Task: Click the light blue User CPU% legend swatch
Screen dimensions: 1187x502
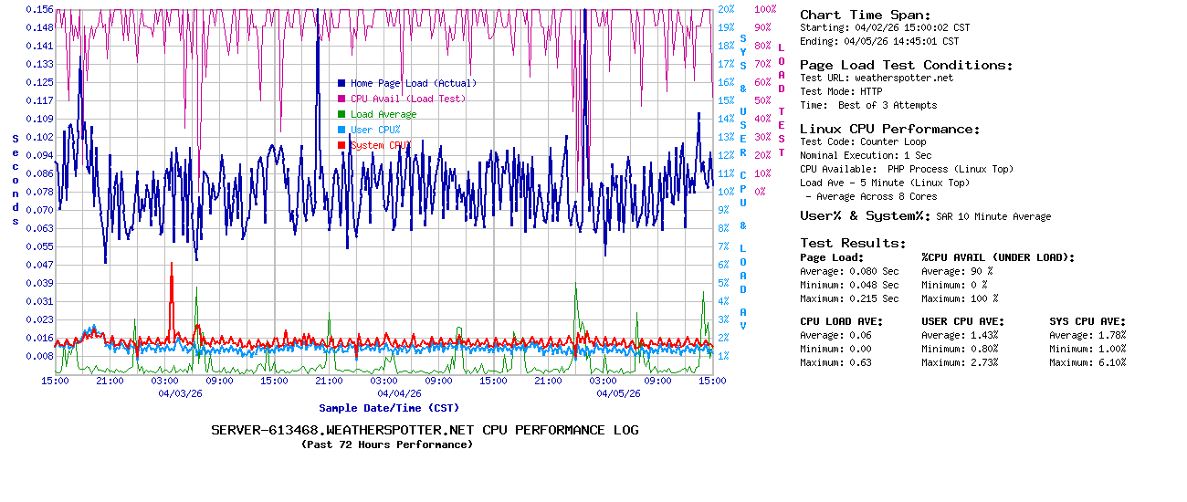Action: click(x=341, y=130)
